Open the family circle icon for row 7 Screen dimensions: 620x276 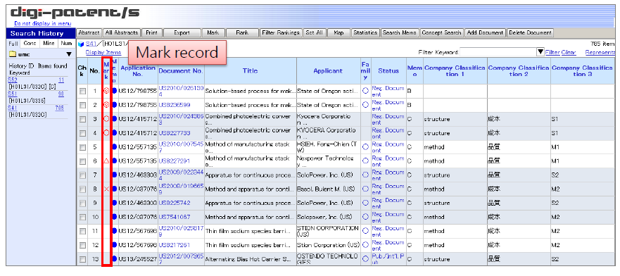pyautogui.click(x=365, y=175)
